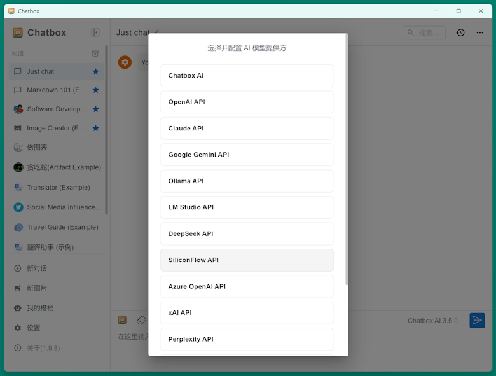Click the blue send message button

pos(477,320)
